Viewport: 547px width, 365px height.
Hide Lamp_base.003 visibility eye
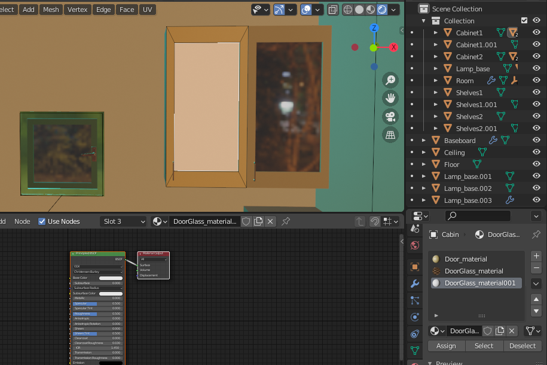(x=536, y=200)
